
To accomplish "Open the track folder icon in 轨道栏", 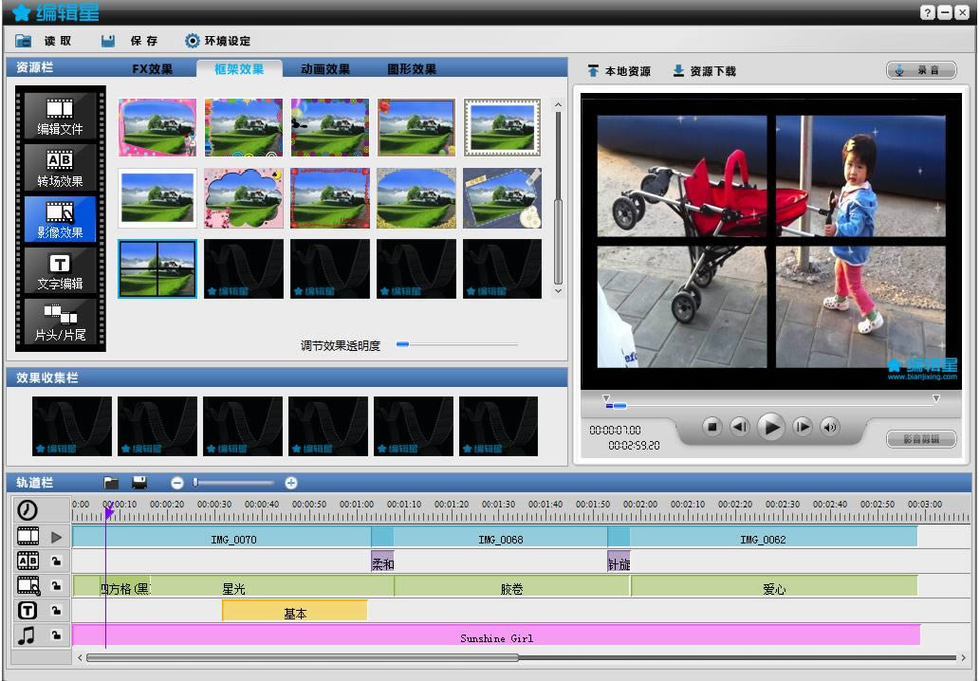I will (111, 483).
